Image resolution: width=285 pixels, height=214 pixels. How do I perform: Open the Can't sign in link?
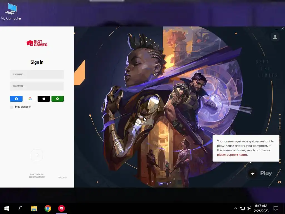(37, 174)
